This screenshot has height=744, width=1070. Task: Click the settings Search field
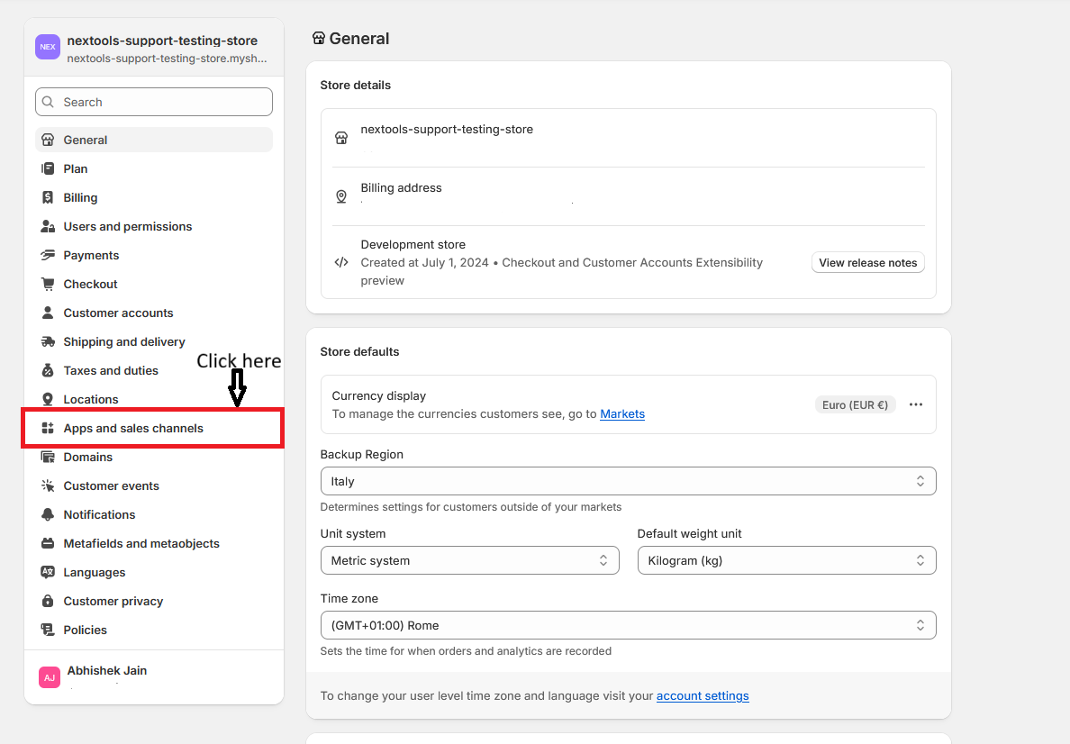point(154,102)
